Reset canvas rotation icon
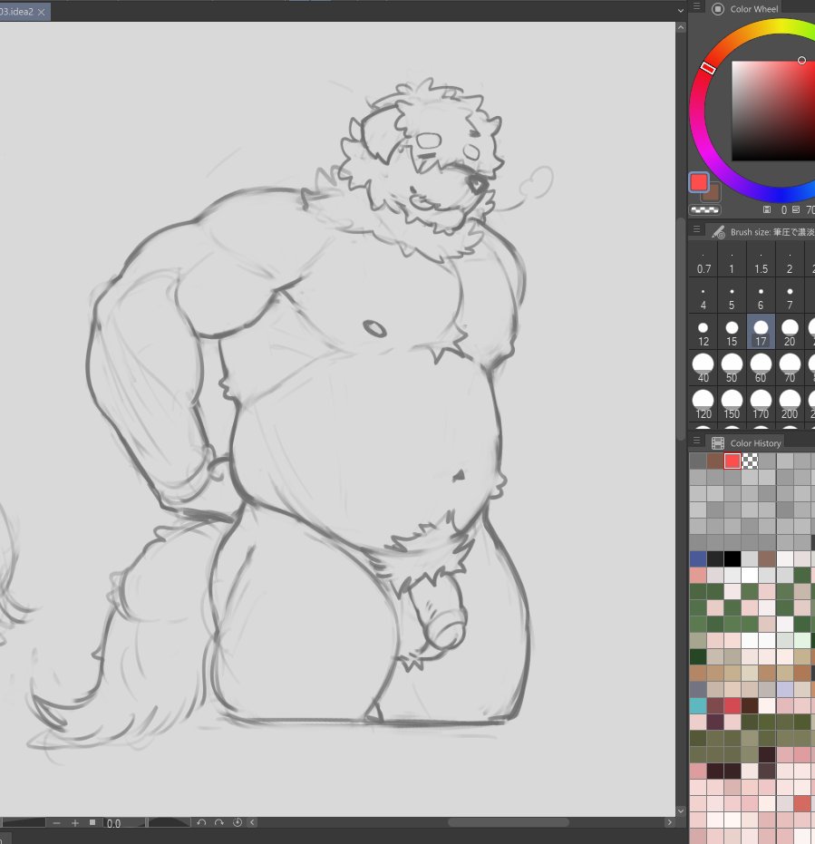This screenshot has height=844, width=815. [237, 822]
